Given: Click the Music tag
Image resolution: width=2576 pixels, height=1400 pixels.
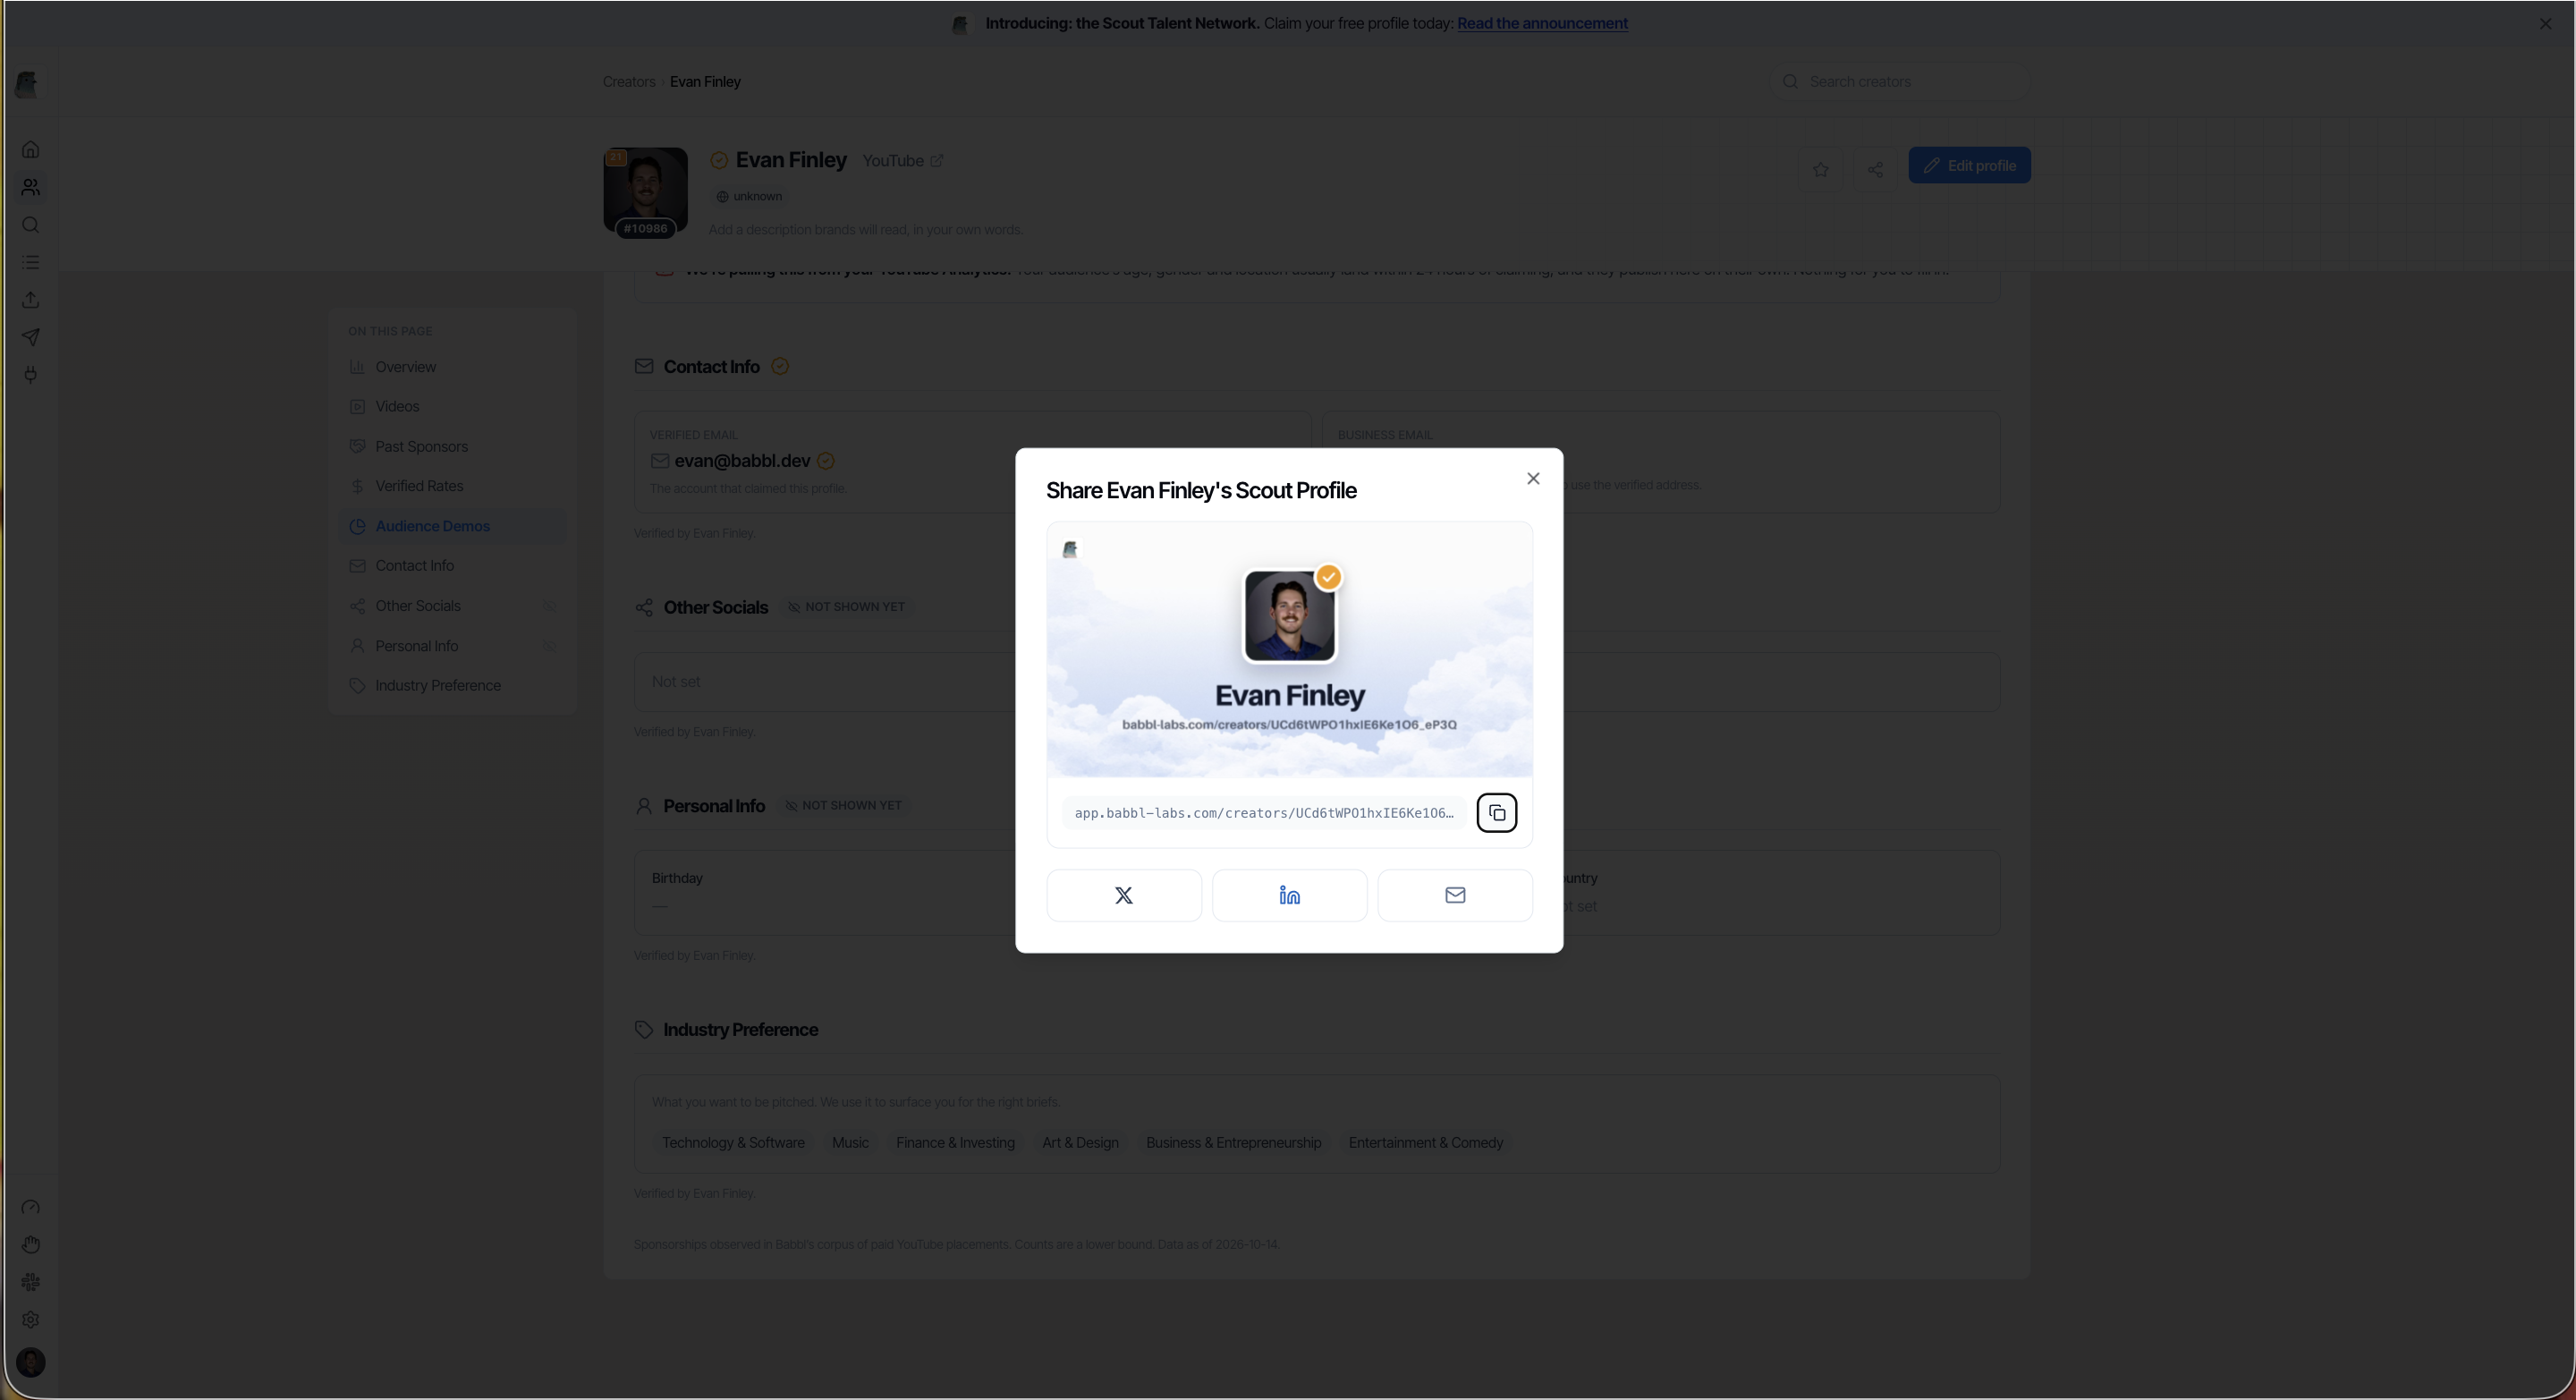Looking at the screenshot, I should pos(850,1142).
